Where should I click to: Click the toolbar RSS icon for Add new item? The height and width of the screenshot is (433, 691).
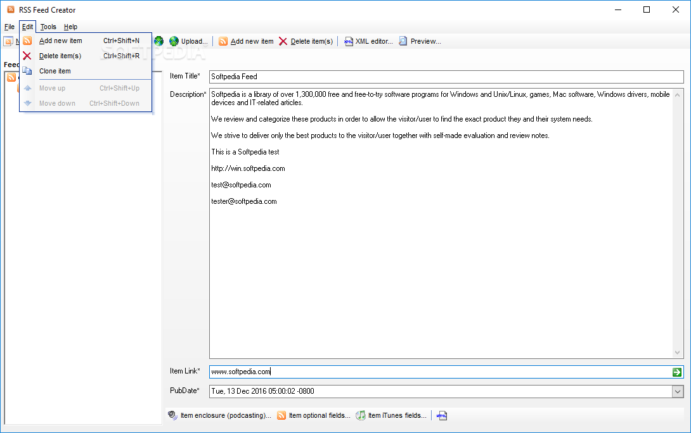tap(223, 41)
